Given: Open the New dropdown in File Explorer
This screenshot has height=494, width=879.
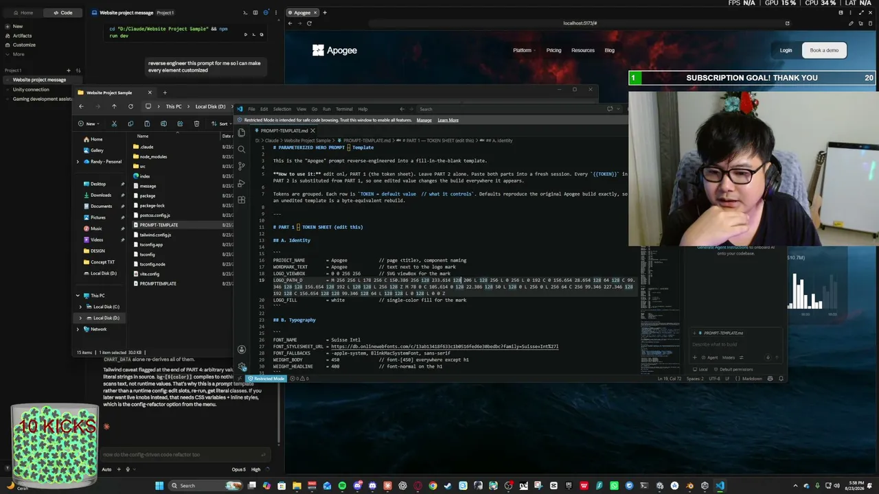Looking at the screenshot, I should [x=90, y=123].
